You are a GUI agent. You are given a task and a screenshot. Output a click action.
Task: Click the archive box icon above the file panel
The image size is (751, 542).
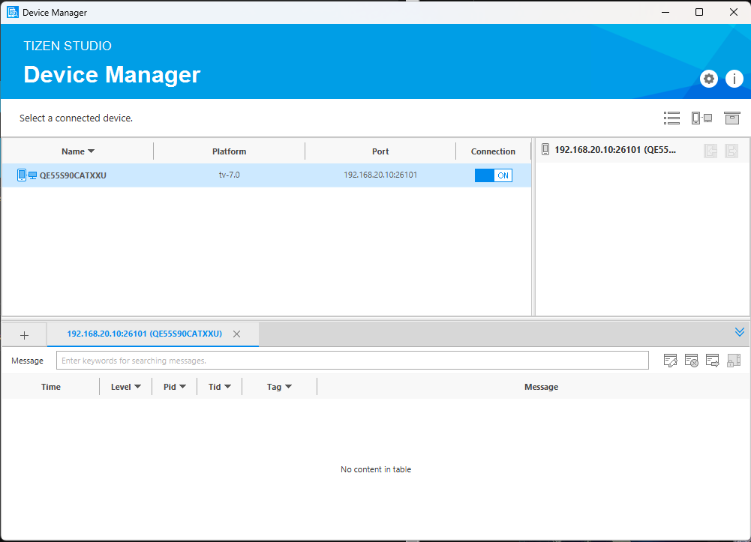pyautogui.click(x=731, y=118)
